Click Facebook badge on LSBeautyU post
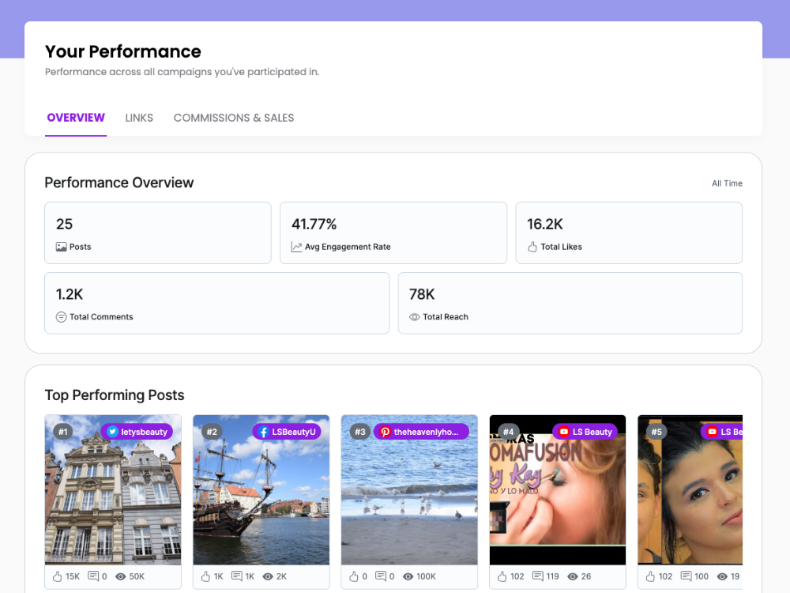This screenshot has height=593, width=790. 263,432
